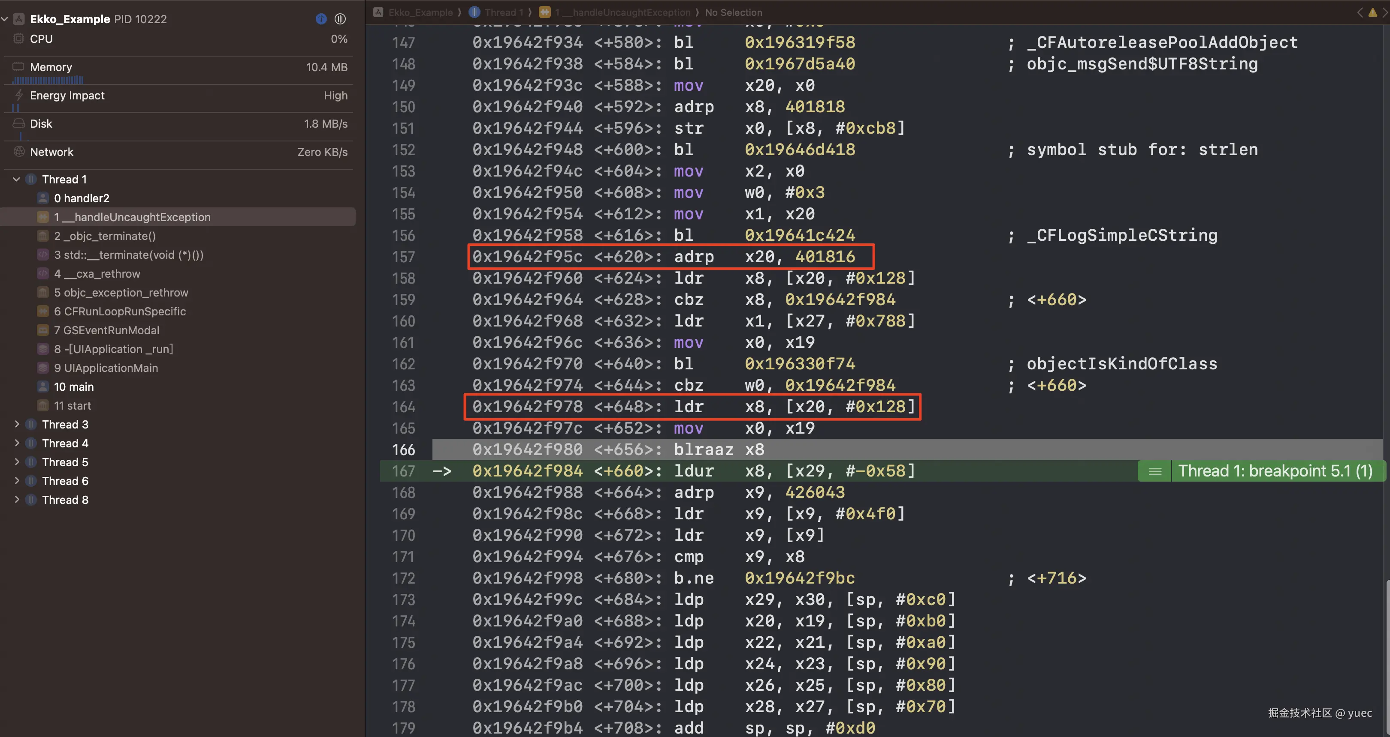Select frame 6 CFRunLoopRunSpecific

point(119,312)
